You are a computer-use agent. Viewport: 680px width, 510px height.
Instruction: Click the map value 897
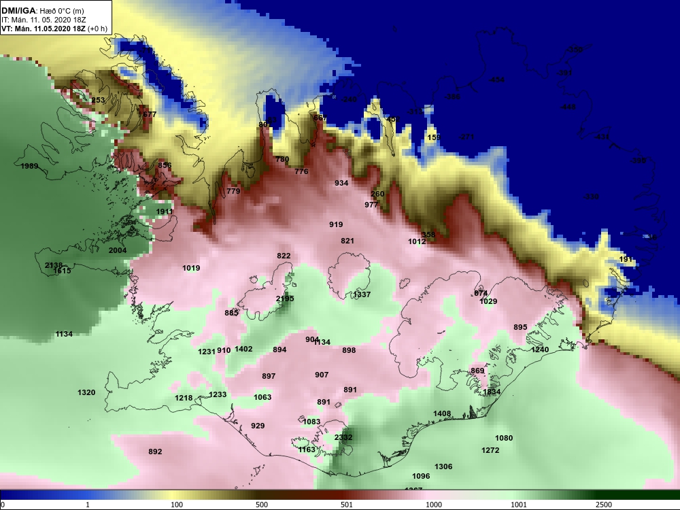coord(269,376)
